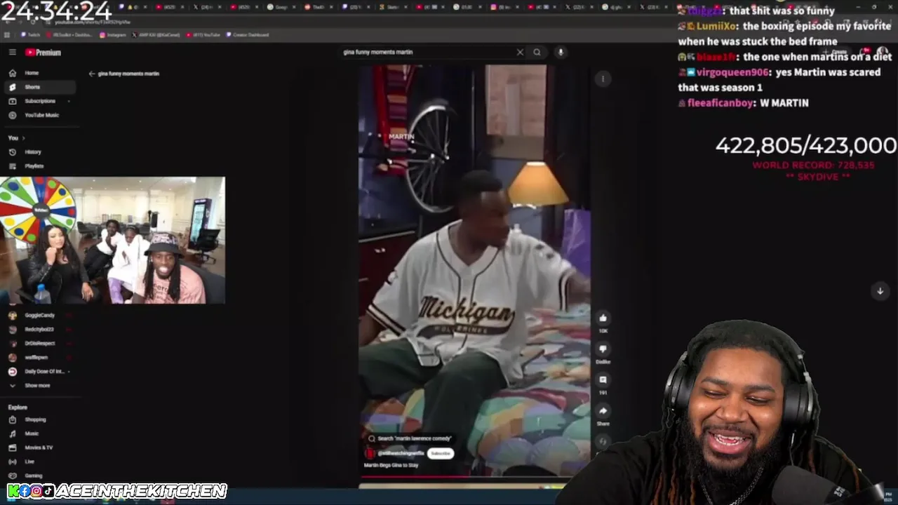Open Subscriptions in sidebar
Screen dimensions: 898x505
[39, 101]
